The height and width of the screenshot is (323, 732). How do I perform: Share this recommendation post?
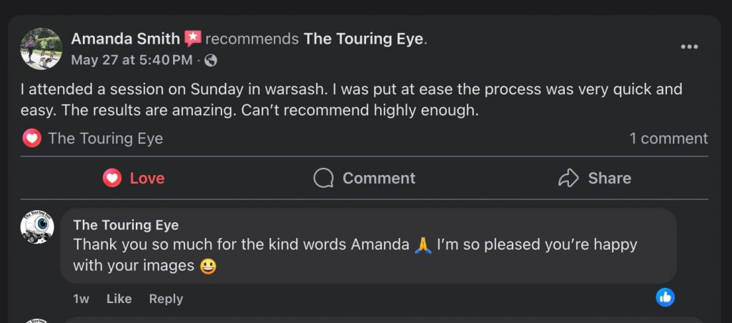[594, 178]
